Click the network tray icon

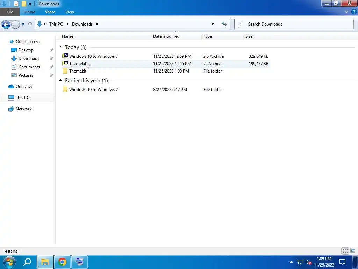pos(300,262)
